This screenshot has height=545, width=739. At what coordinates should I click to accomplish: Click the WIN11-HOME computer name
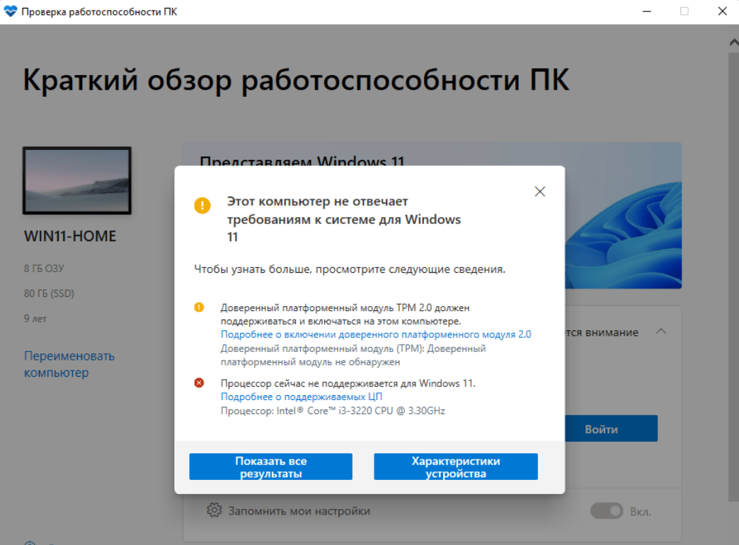pyautogui.click(x=70, y=236)
